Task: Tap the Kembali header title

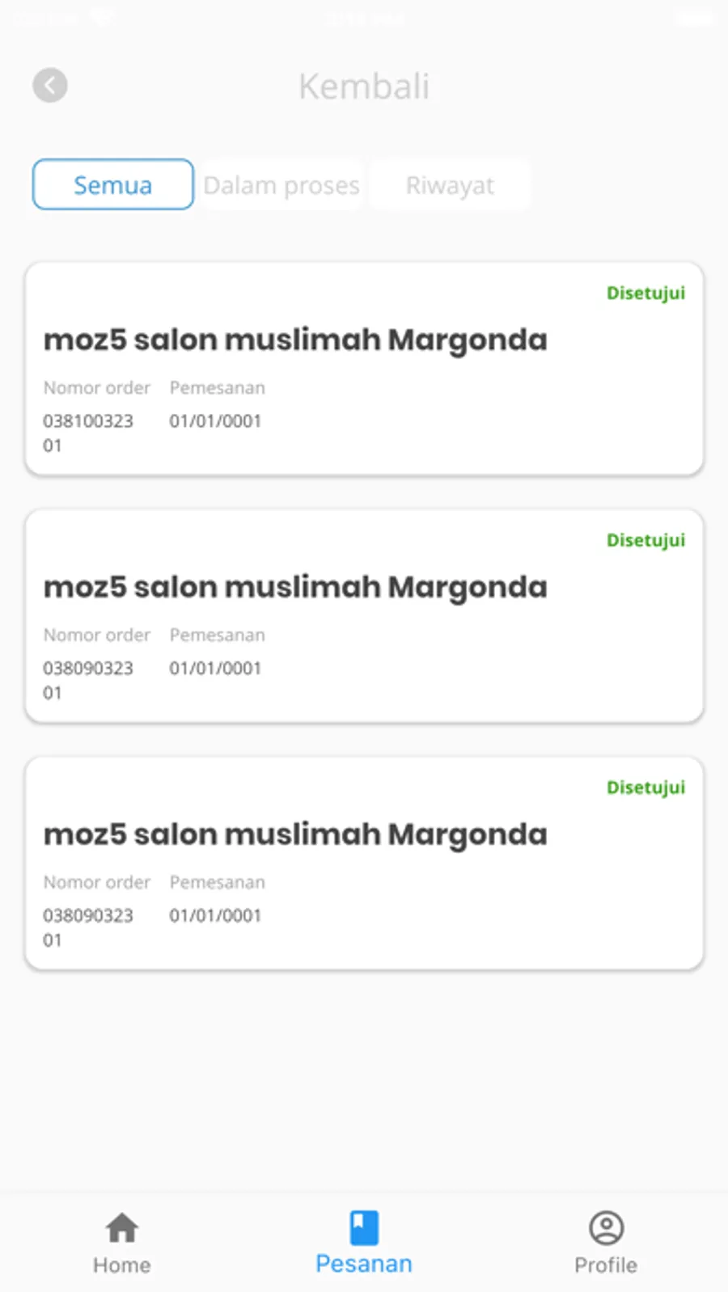Action: pos(364,87)
